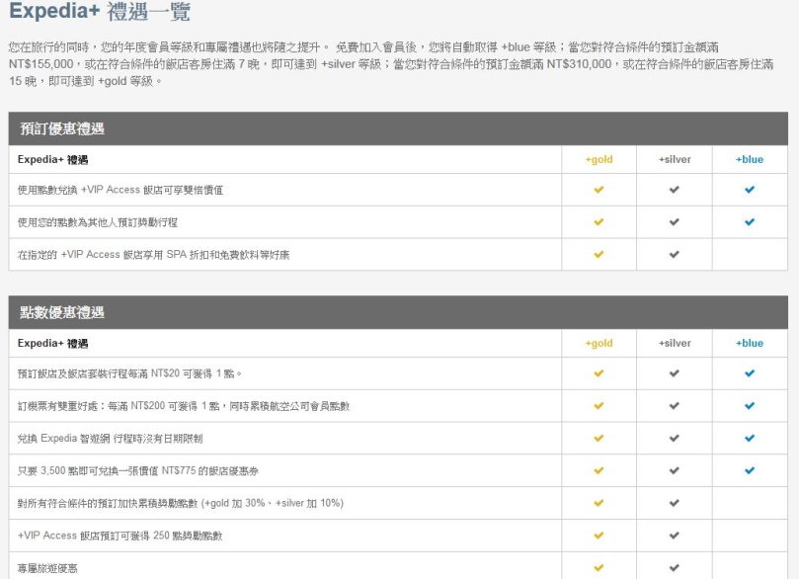The image size is (799, 579).
Task: Click the +blue checkmark in the NT$20 row
Action: click(x=750, y=373)
